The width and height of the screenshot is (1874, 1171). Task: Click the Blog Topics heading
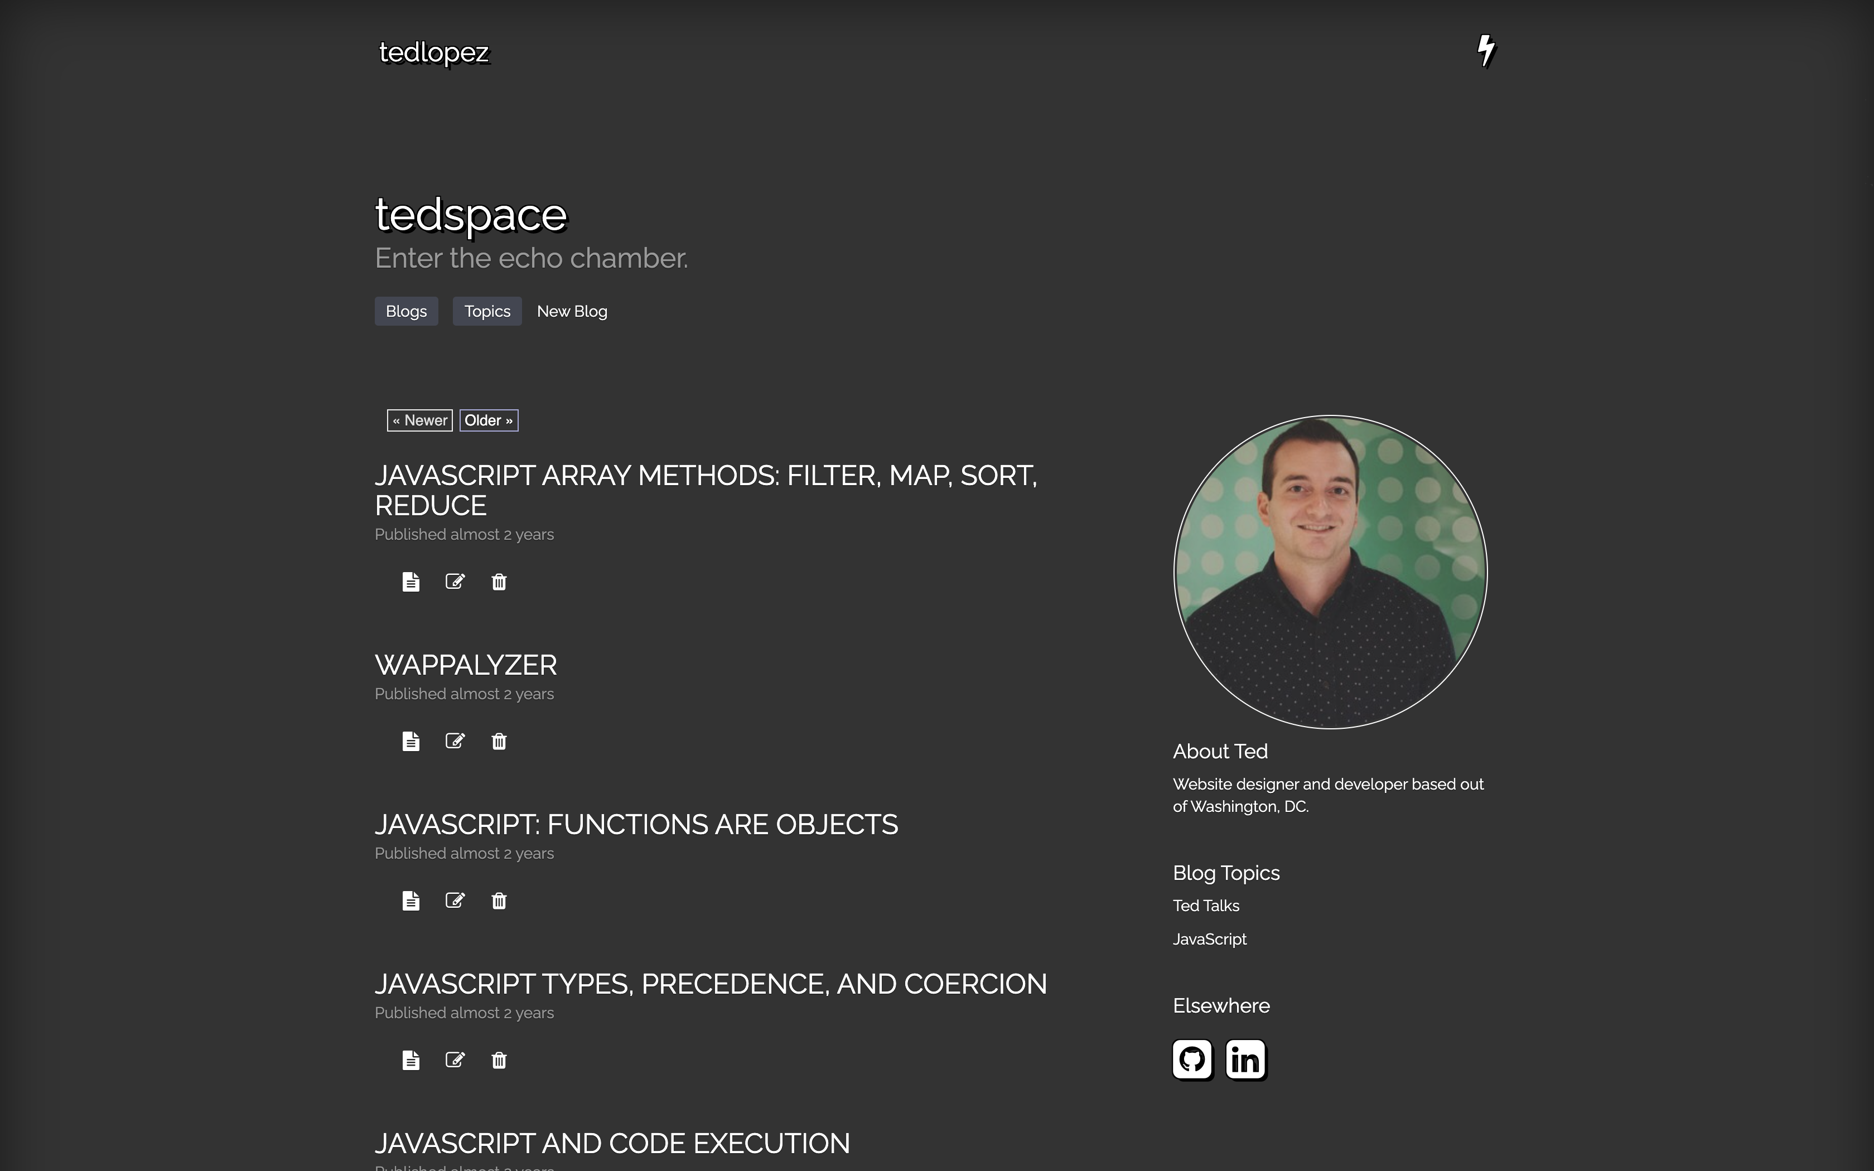click(x=1226, y=873)
